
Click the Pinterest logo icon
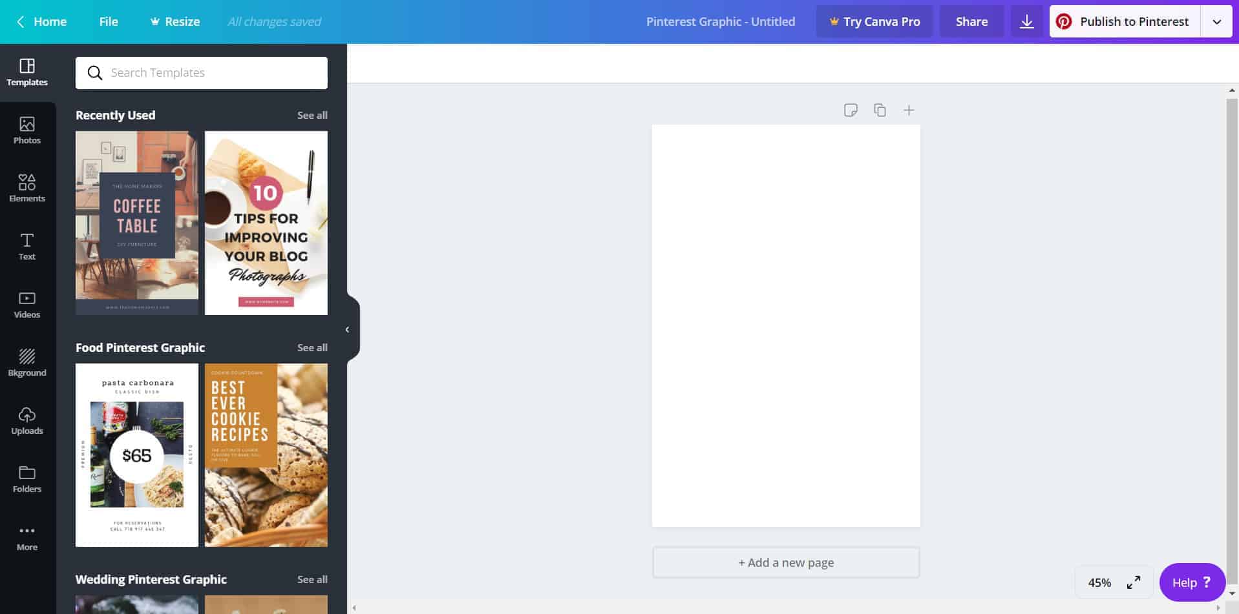pyautogui.click(x=1064, y=21)
